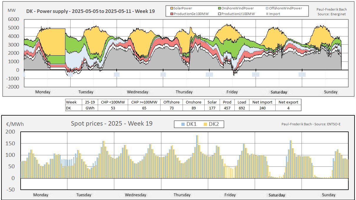Click the SolarPower yellow legend swatch
The width and height of the screenshot is (356, 200).
[172, 9]
